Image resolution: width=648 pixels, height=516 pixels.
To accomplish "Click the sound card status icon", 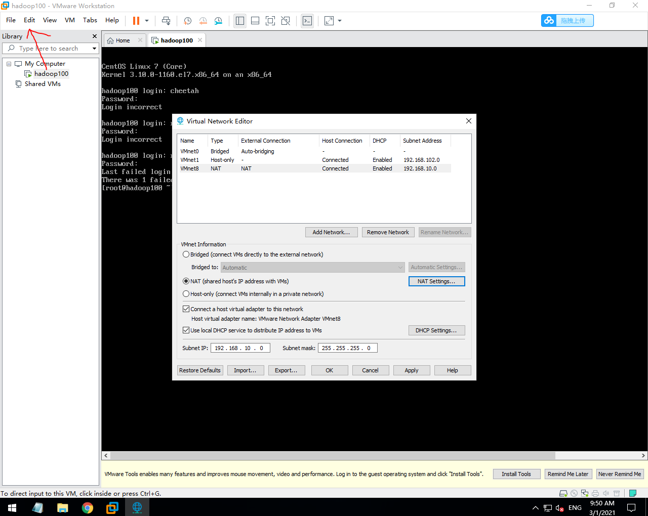I will [606, 493].
